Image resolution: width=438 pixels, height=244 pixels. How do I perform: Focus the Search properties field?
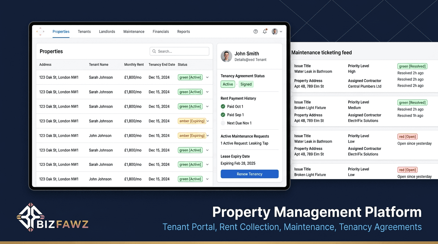click(x=180, y=51)
